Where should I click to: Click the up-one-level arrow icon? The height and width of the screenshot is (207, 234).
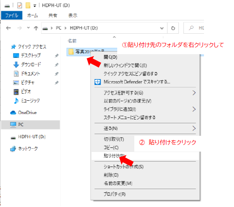coord(36,28)
